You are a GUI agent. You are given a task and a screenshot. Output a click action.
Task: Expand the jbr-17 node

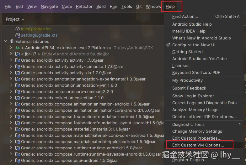coord(11,54)
